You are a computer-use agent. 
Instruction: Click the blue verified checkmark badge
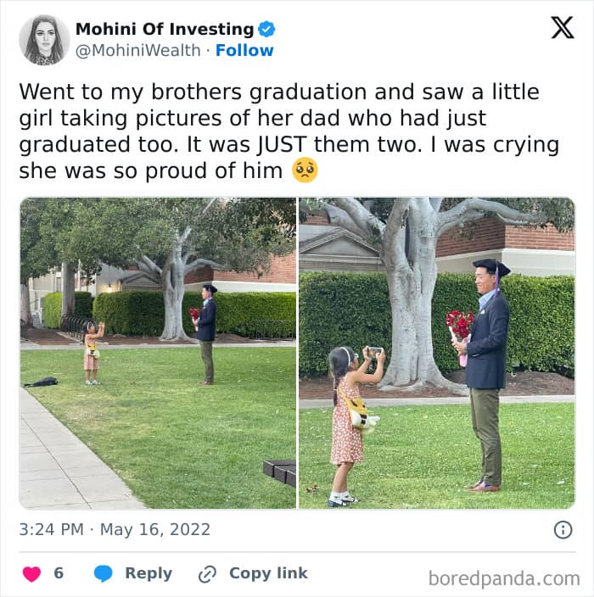coord(266,30)
